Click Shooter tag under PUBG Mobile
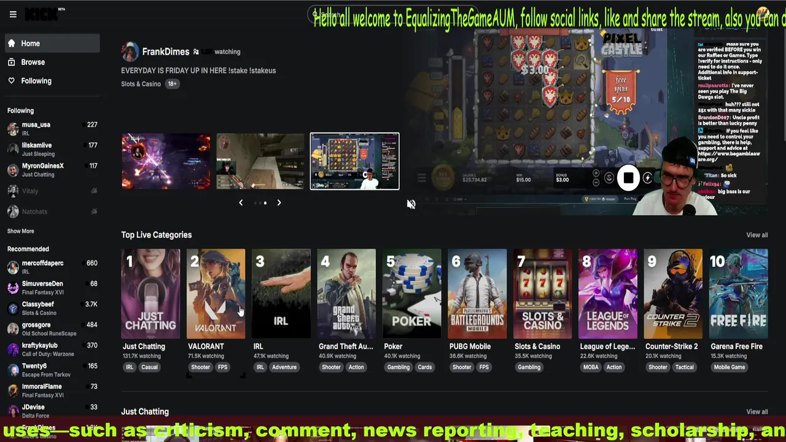Image resolution: width=786 pixels, height=442 pixels. point(462,367)
